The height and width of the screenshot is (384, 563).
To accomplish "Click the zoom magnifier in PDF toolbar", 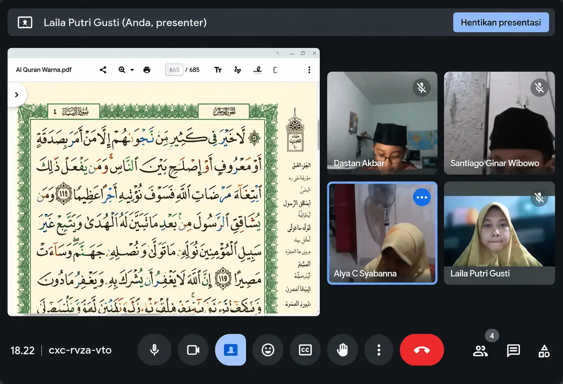I will pos(122,70).
